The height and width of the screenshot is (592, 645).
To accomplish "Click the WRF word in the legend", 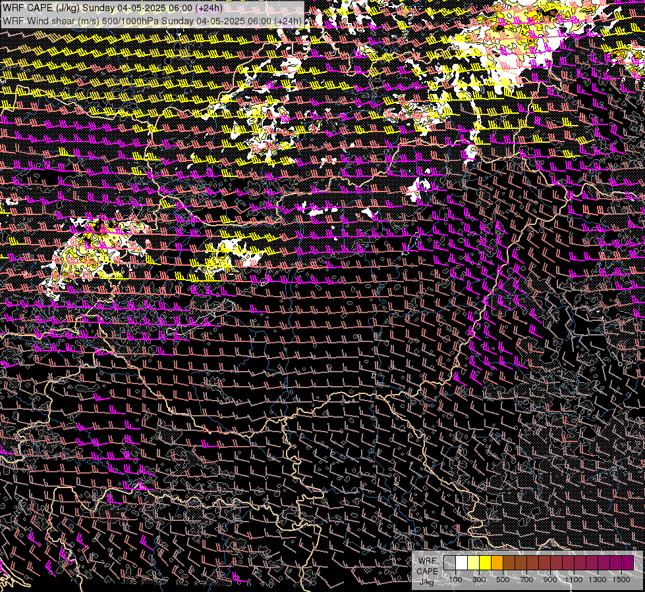I will click(428, 561).
